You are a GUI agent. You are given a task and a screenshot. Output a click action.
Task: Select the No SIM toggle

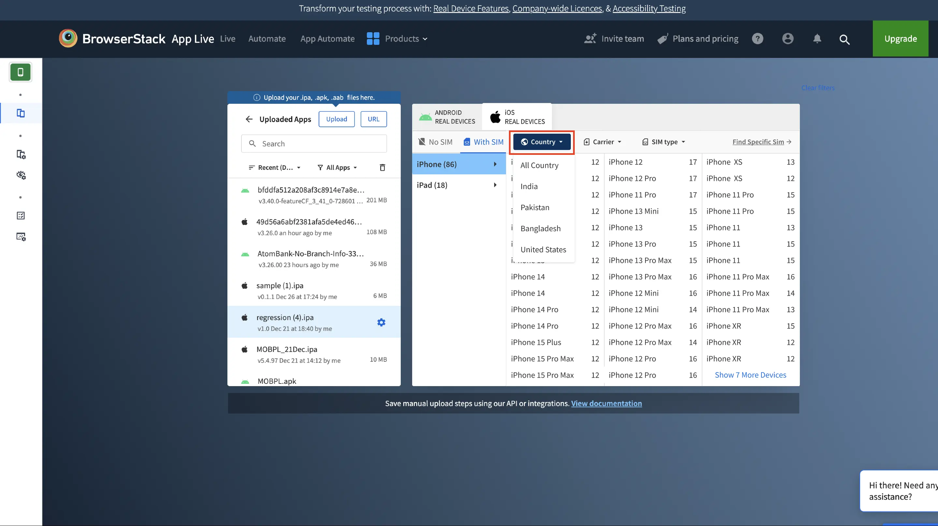[436, 142]
